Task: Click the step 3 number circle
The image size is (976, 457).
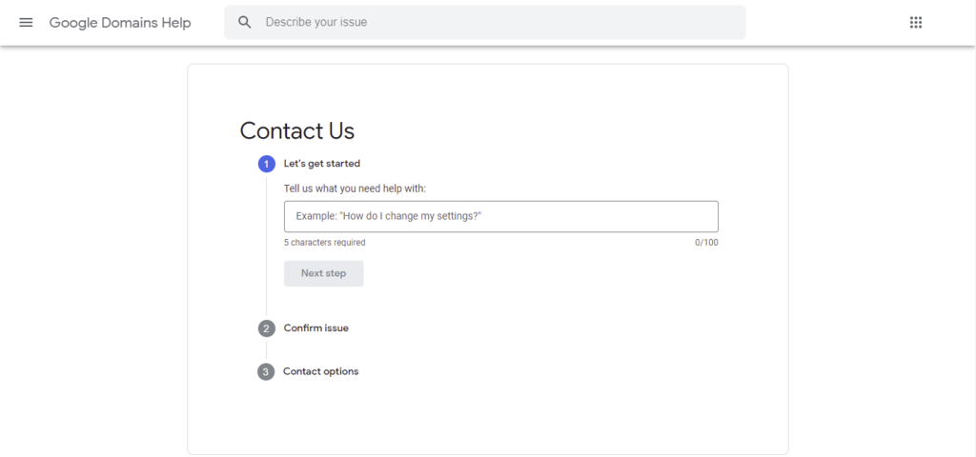Action: 266,371
